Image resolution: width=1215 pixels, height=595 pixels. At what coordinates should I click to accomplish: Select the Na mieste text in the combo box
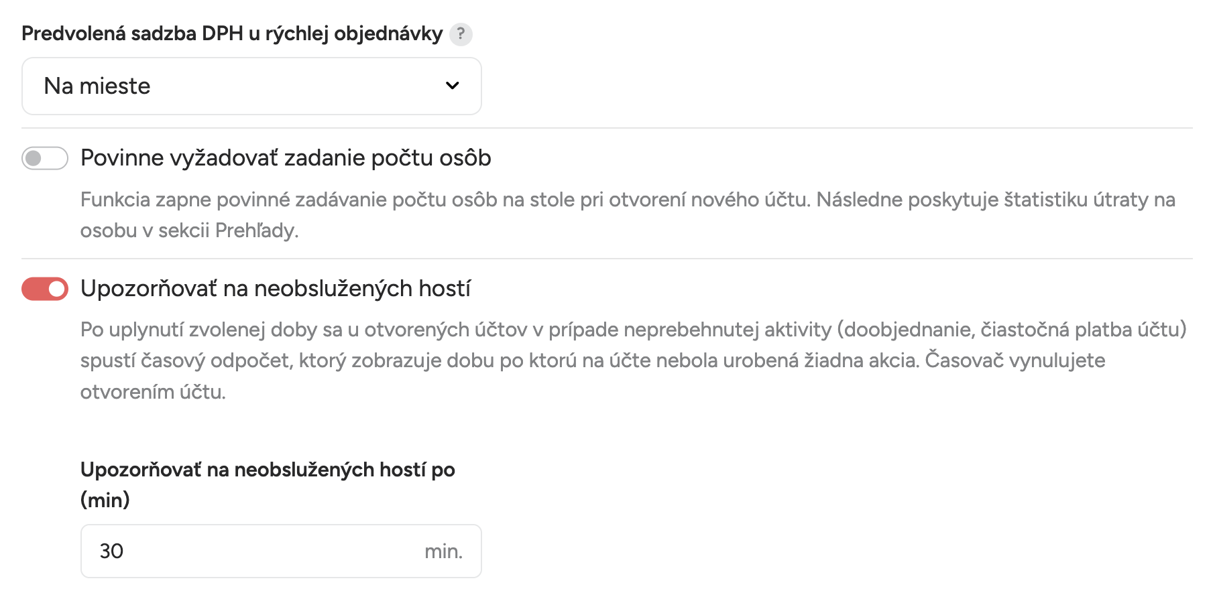tap(97, 86)
